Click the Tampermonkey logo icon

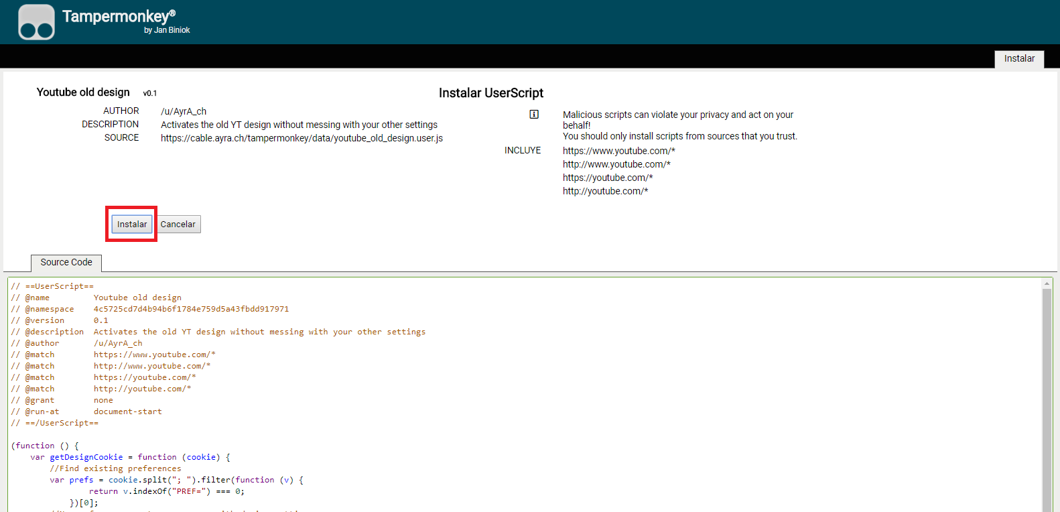coord(37,22)
